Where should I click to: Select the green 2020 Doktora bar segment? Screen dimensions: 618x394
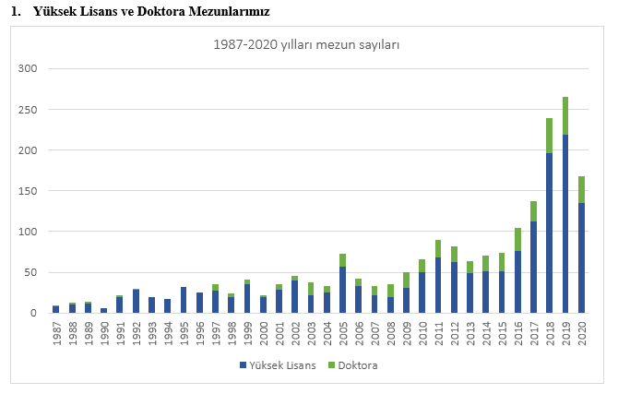pos(581,190)
